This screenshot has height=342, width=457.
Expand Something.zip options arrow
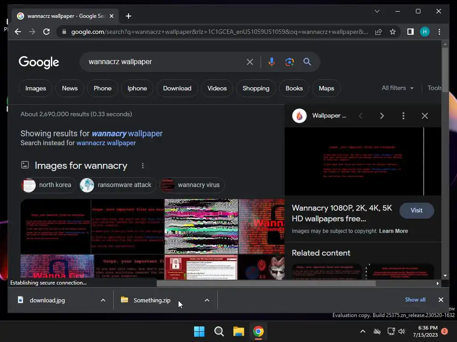coord(207,300)
